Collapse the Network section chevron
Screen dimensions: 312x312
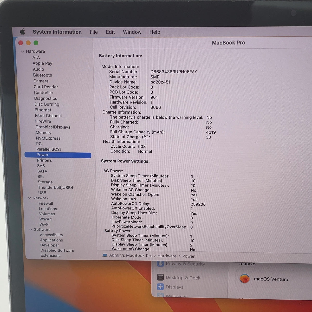29,198
